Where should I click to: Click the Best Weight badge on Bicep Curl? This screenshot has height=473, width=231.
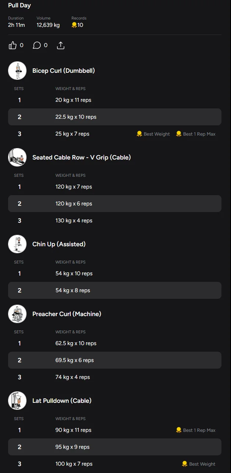(153, 134)
